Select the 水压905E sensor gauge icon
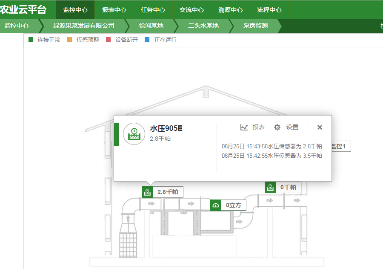The width and height of the screenshot is (383, 269). 134,134
